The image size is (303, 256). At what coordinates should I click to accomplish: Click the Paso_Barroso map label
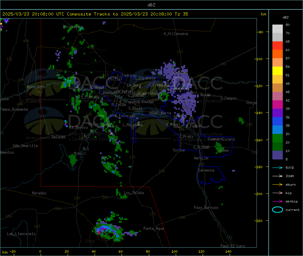[x=206, y=208]
